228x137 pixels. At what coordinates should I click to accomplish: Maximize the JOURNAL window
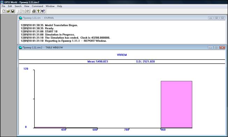[216, 18]
